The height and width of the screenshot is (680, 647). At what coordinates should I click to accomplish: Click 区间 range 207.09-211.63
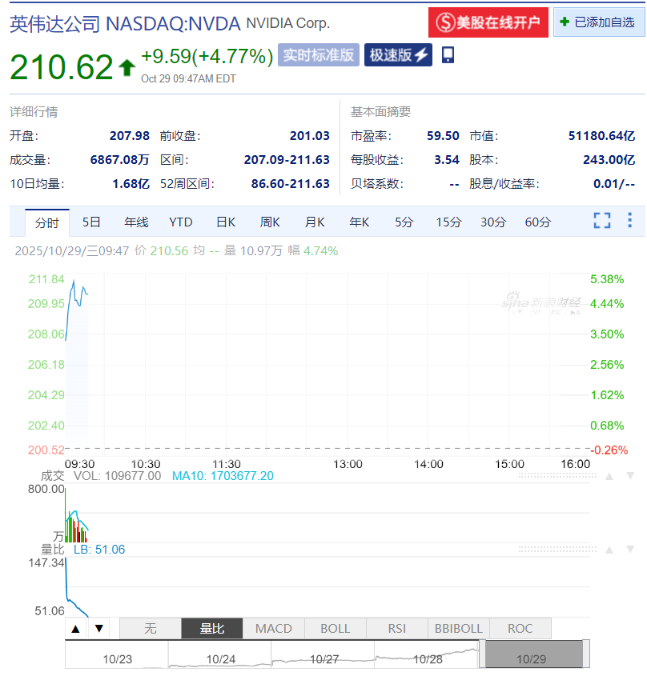[x=287, y=159]
